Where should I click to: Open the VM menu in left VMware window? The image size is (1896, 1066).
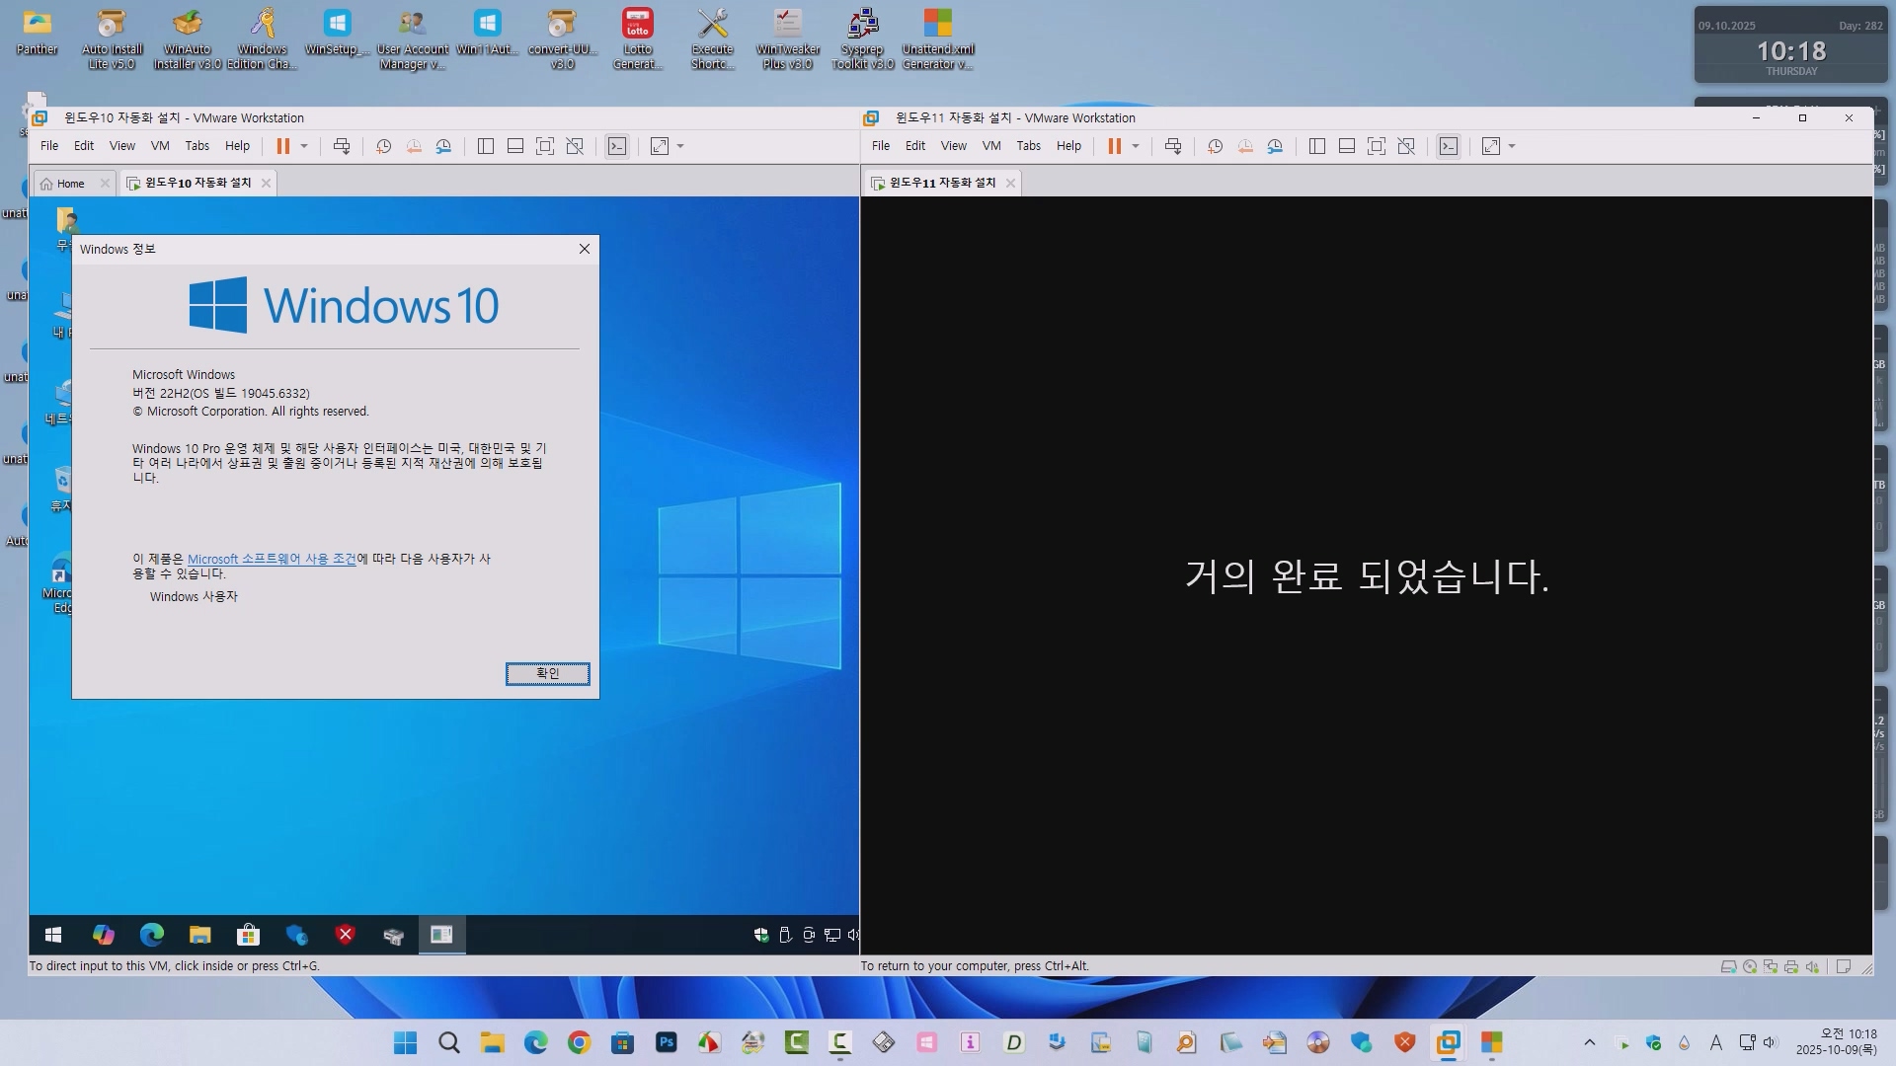[160, 146]
